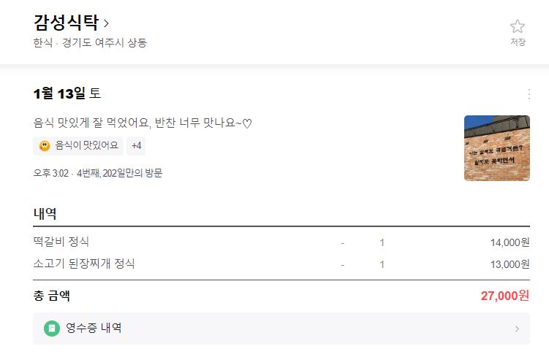This screenshot has height=357, width=549.
Task: Click the arrow on the 영수증 내역 row
Action: click(517, 329)
